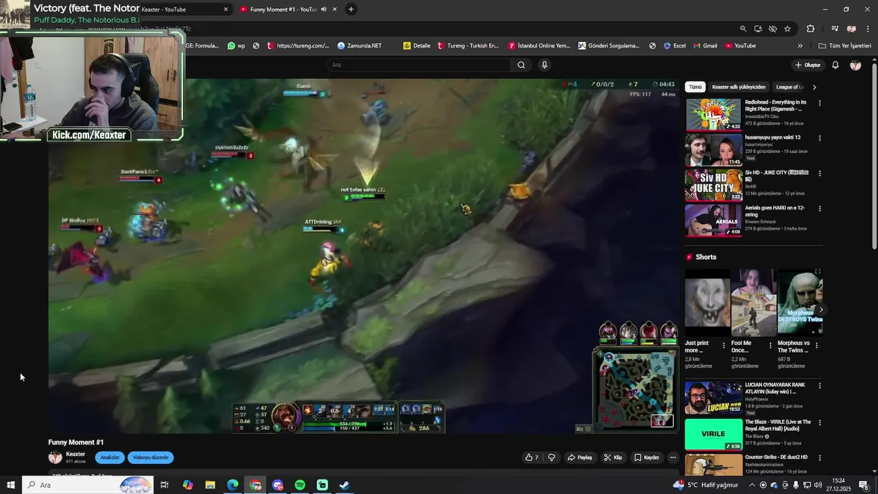Click the page vertical scrollbar
This screenshot has height=494, width=878.
click(x=874, y=156)
